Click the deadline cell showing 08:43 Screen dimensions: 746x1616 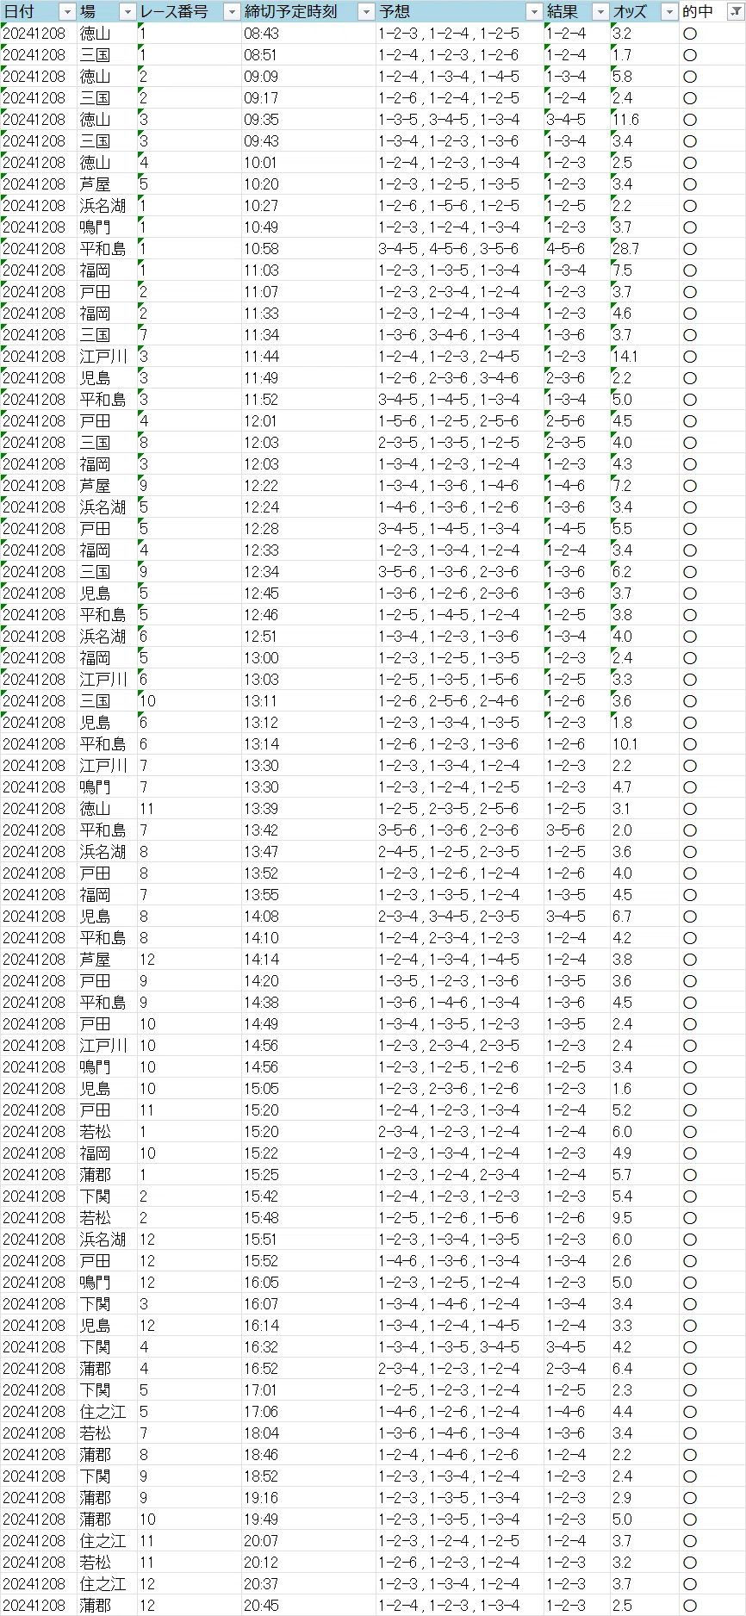(308, 34)
